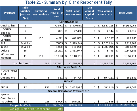Select the 8,647,118 O&M cost cell
137x111 pixels.
tap(105, 26)
